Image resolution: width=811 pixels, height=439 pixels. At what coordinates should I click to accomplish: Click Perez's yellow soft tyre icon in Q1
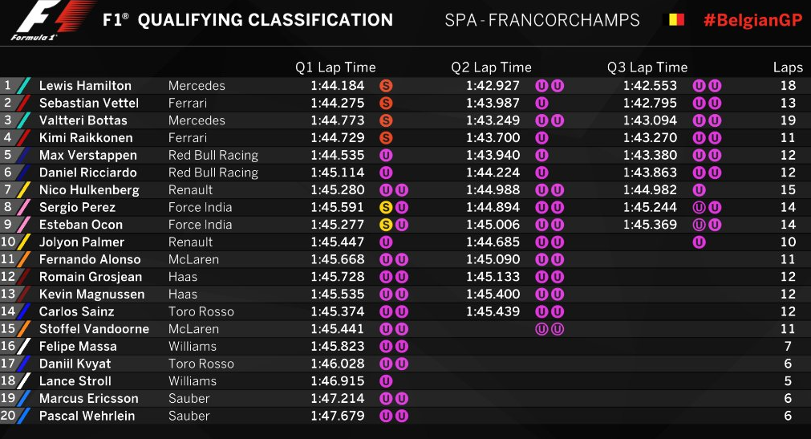[x=386, y=207]
